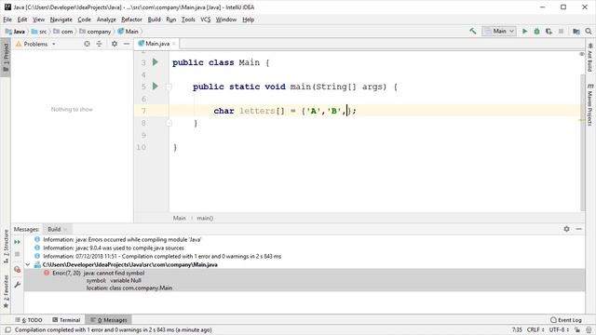Open the Build menu

pyautogui.click(x=154, y=20)
